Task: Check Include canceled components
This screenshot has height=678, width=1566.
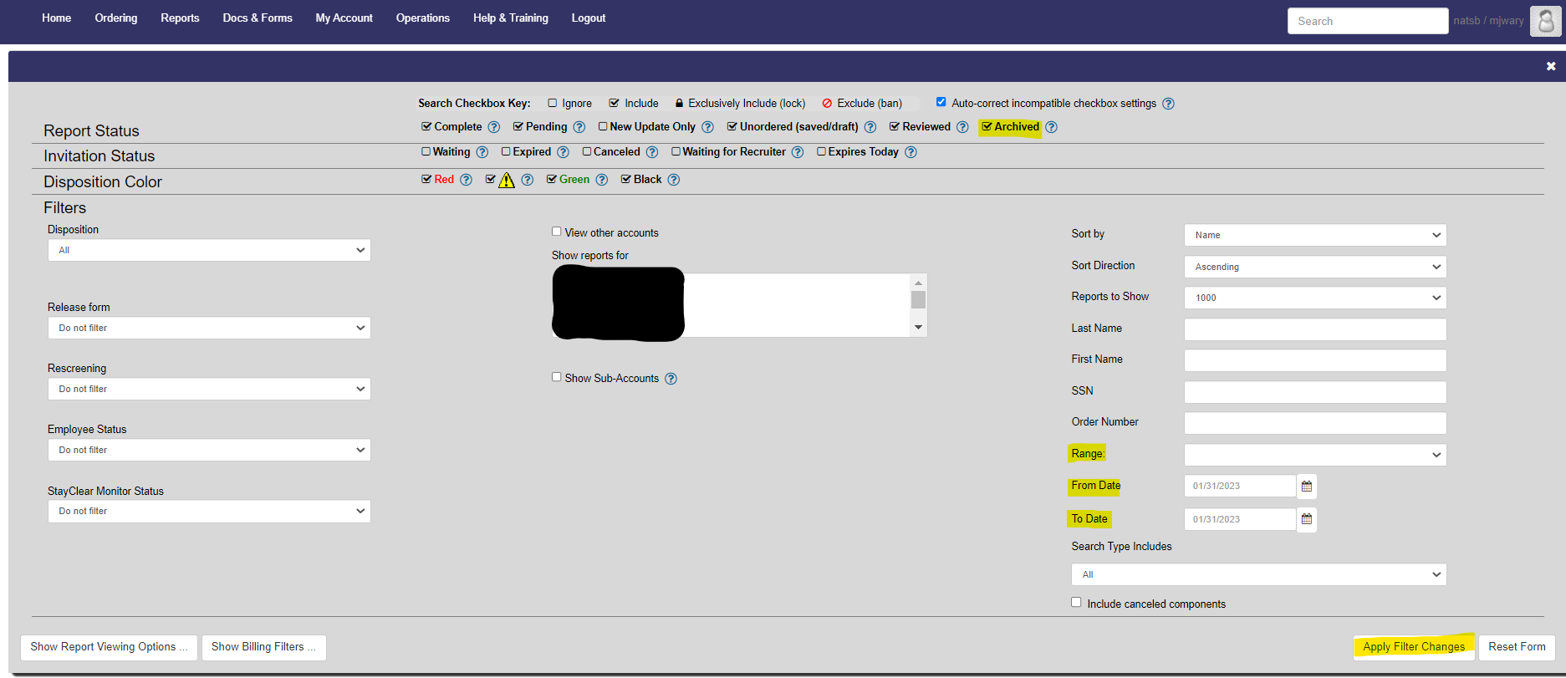Action: pos(1076,602)
